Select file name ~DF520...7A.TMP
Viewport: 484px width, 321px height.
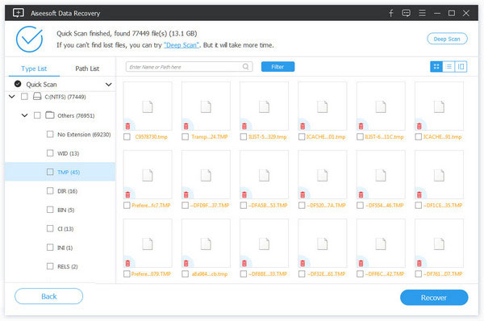[x=326, y=205]
